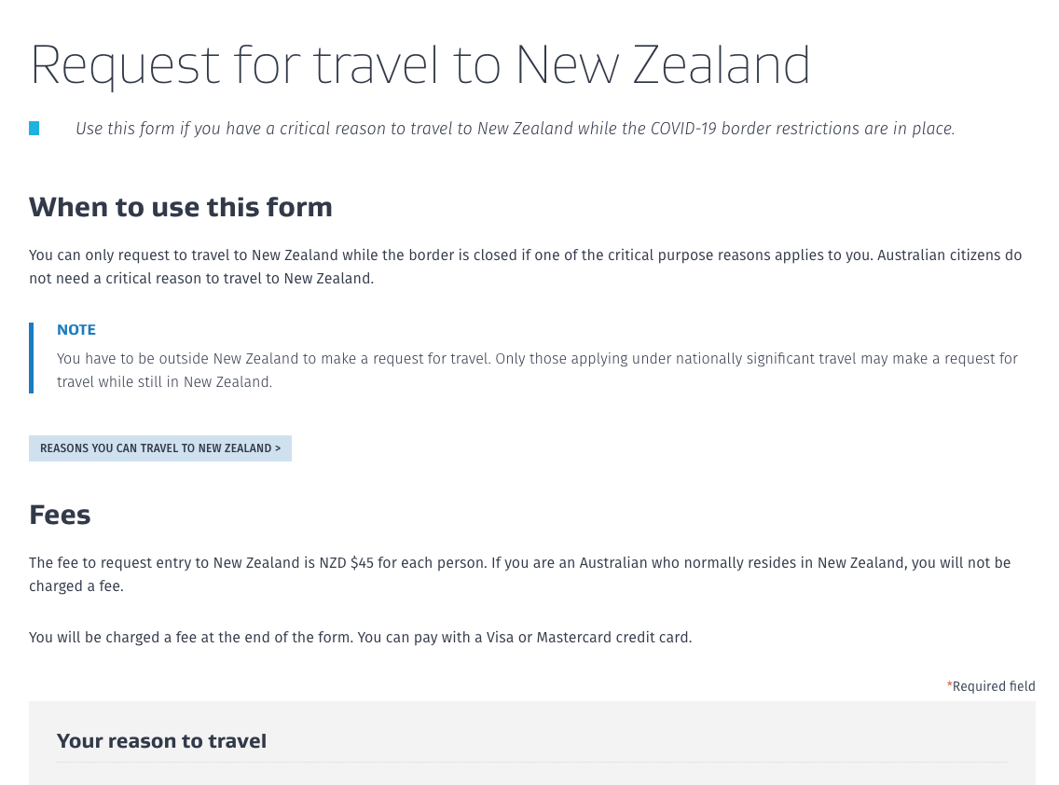Click the note text about being outside New Zealand
Image resolution: width=1059 pixels, height=785 pixels.
[537, 370]
